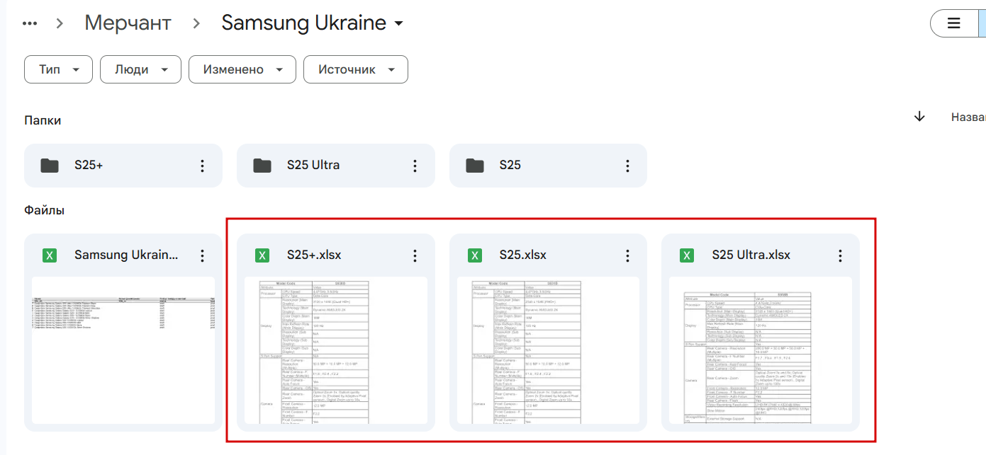This screenshot has height=455, width=986.
Task: Click the Папки section heading
Action: (x=43, y=121)
